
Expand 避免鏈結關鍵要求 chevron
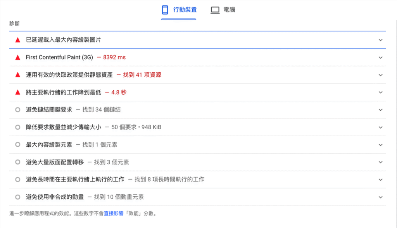tap(380, 110)
